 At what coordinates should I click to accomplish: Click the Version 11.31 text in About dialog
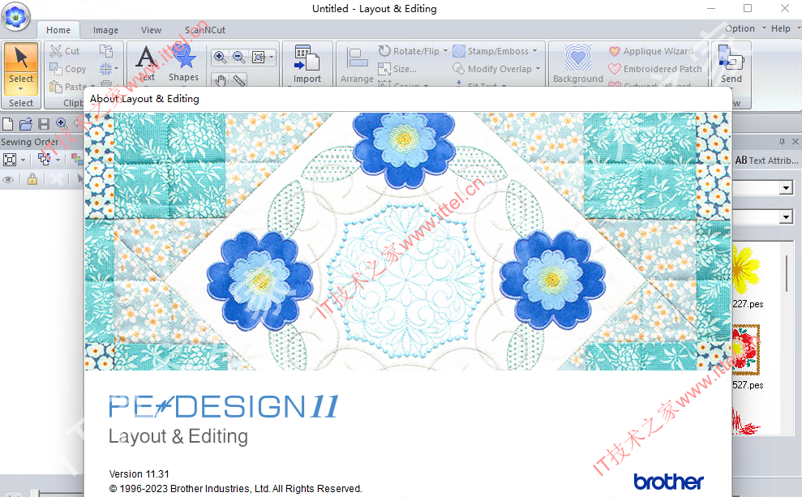139,474
